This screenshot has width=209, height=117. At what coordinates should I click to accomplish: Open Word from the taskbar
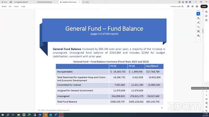pyautogui.click(x=56, y=115)
